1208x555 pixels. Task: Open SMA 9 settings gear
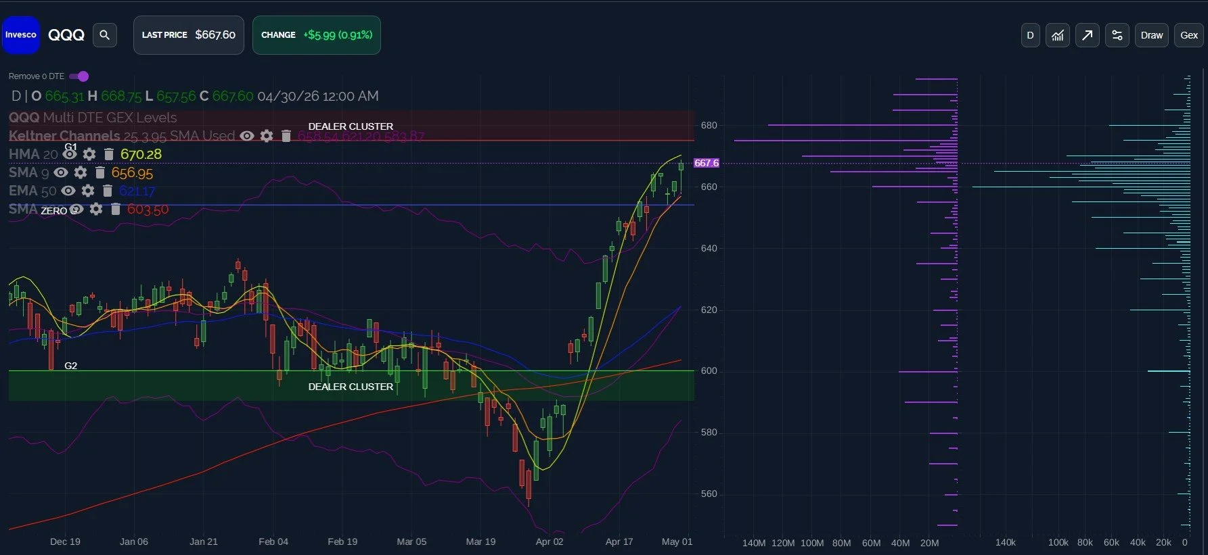(x=81, y=172)
